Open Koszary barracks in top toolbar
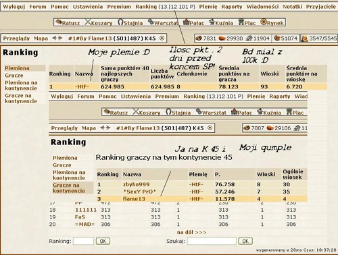This screenshot has width=338, height=255. (99, 23)
